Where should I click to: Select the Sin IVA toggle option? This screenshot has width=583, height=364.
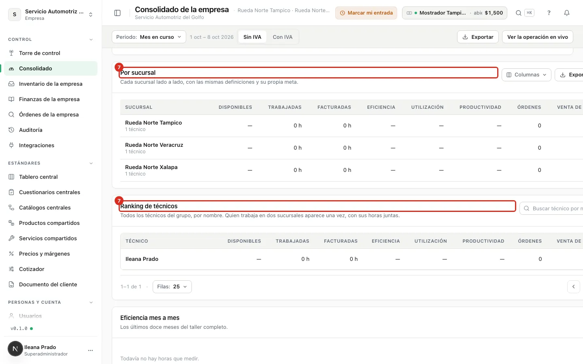pyautogui.click(x=252, y=37)
